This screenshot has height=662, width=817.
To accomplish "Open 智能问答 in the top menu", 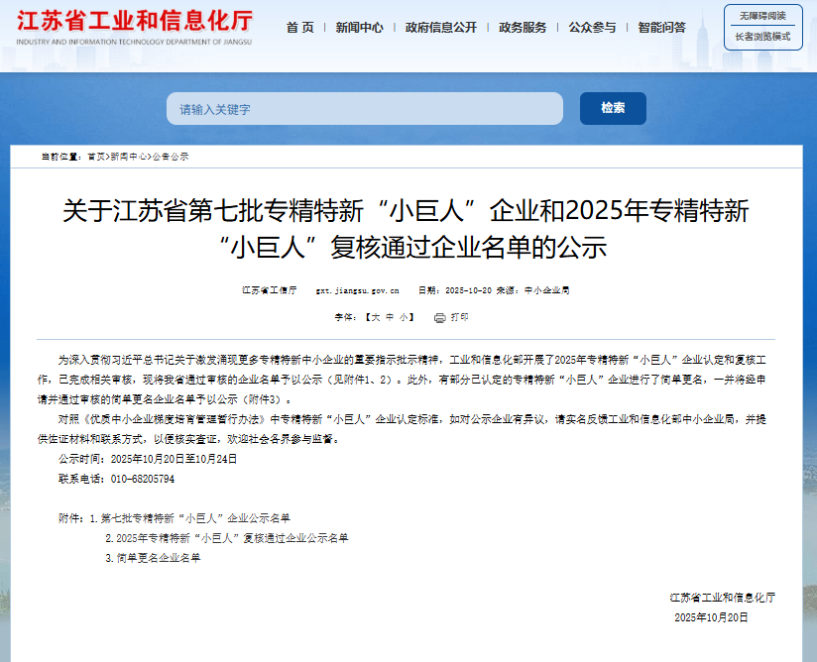I will pyautogui.click(x=661, y=28).
